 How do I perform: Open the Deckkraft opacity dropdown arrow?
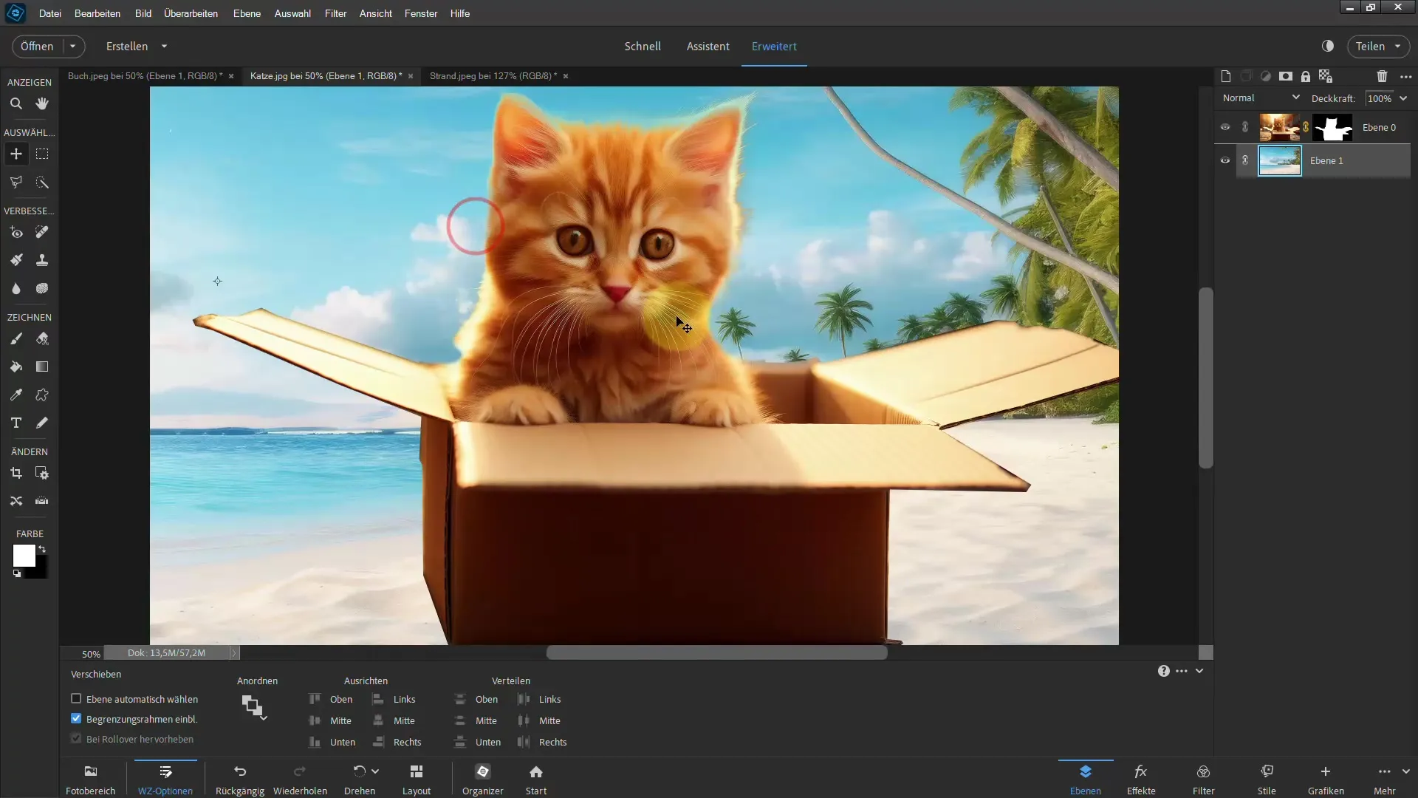click(x=1403, y=98)
